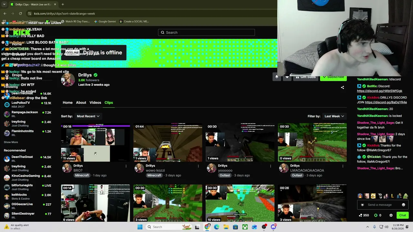The image size is (413, 232).
Task: Select the Clips tab
Action: 109,102
